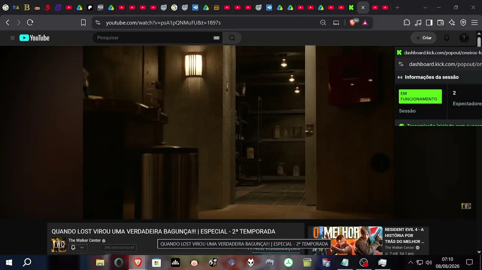Open the Resident Evil 4 recommended thumbnail
The width and height of the screenshot is (482, 270).
pyautogui.click(x=345, y=241)
